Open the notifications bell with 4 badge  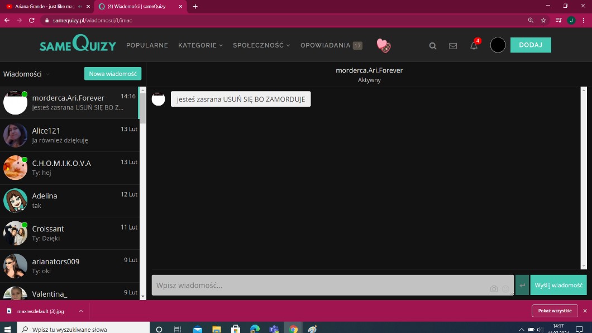click(x=474, y=46)
